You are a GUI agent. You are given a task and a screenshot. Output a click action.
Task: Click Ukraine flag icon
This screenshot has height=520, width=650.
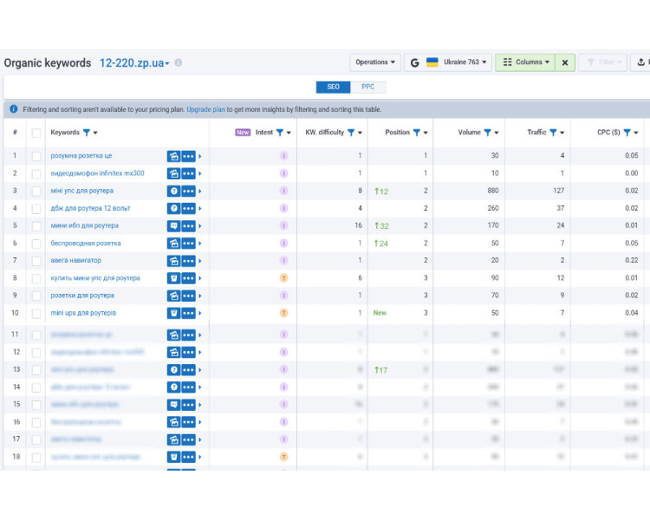pyautogui.click(x=432, y=62)
